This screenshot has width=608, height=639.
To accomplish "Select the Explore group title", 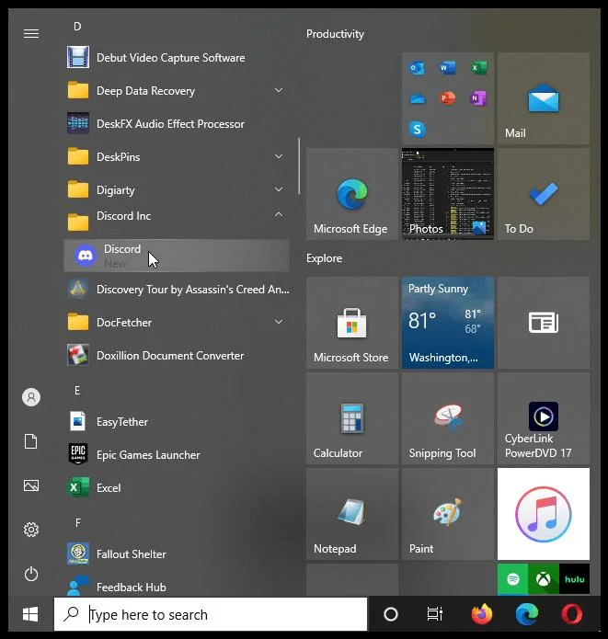I will tap(324, 258).
